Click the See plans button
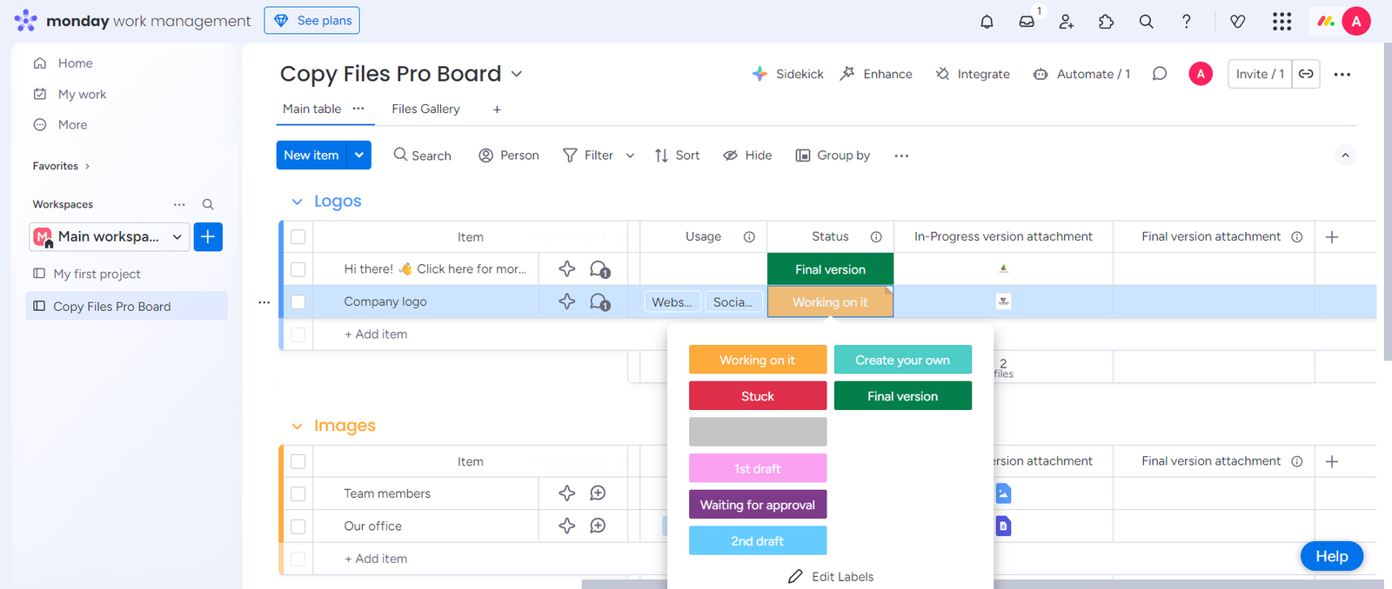The height and width of the screenshot is (589, 1392). 312,21
